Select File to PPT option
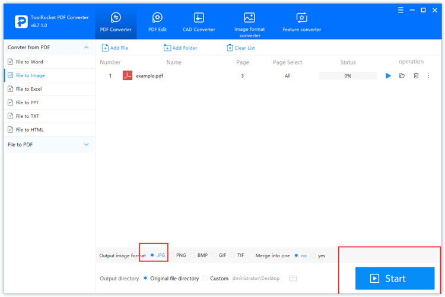The height and width of the screenshot is (297, 445). (x=50, y=103)
